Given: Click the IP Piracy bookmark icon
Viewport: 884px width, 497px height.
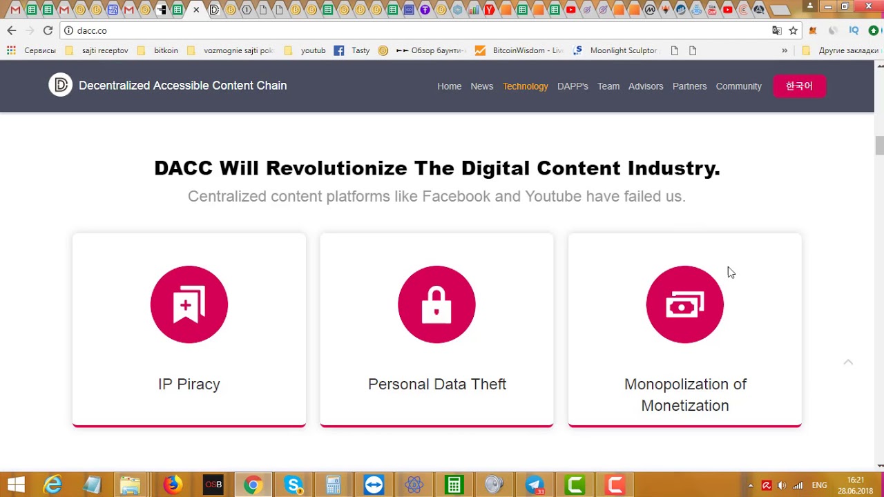Looking at the screenshot, I should pos(189,304).
